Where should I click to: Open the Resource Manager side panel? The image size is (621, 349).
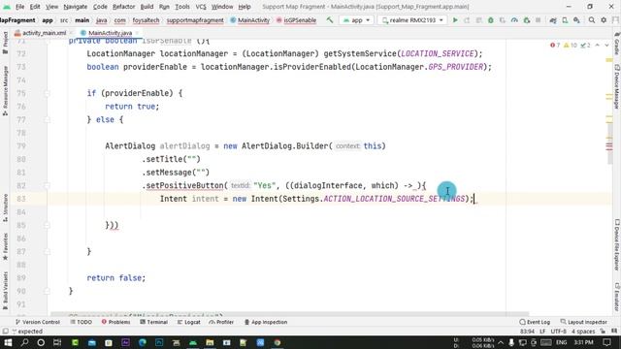click(x=5, y=91)
